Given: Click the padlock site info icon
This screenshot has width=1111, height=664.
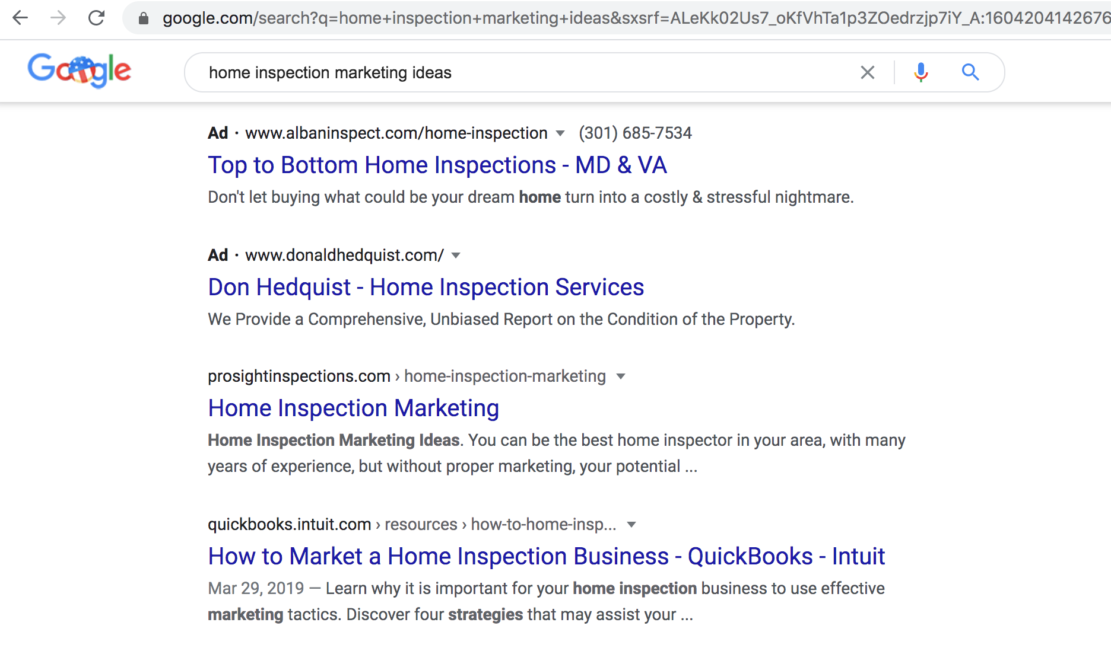Looking at the screenshot, I should pyautogui.click(x=143, y=18).
